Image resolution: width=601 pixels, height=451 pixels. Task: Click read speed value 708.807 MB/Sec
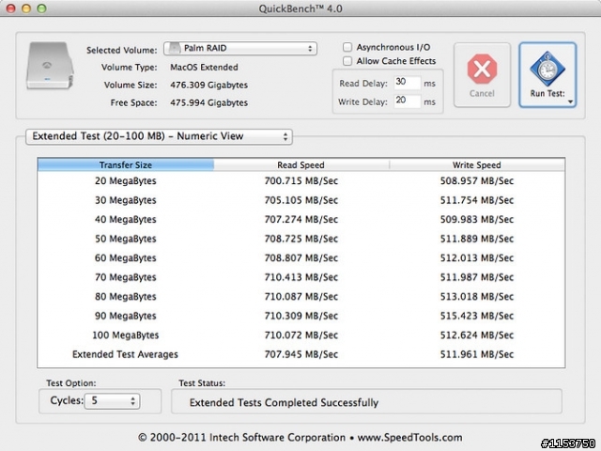click(301, 257)
